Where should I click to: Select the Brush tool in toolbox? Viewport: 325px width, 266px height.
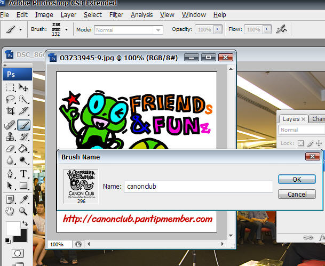[23, 125]
